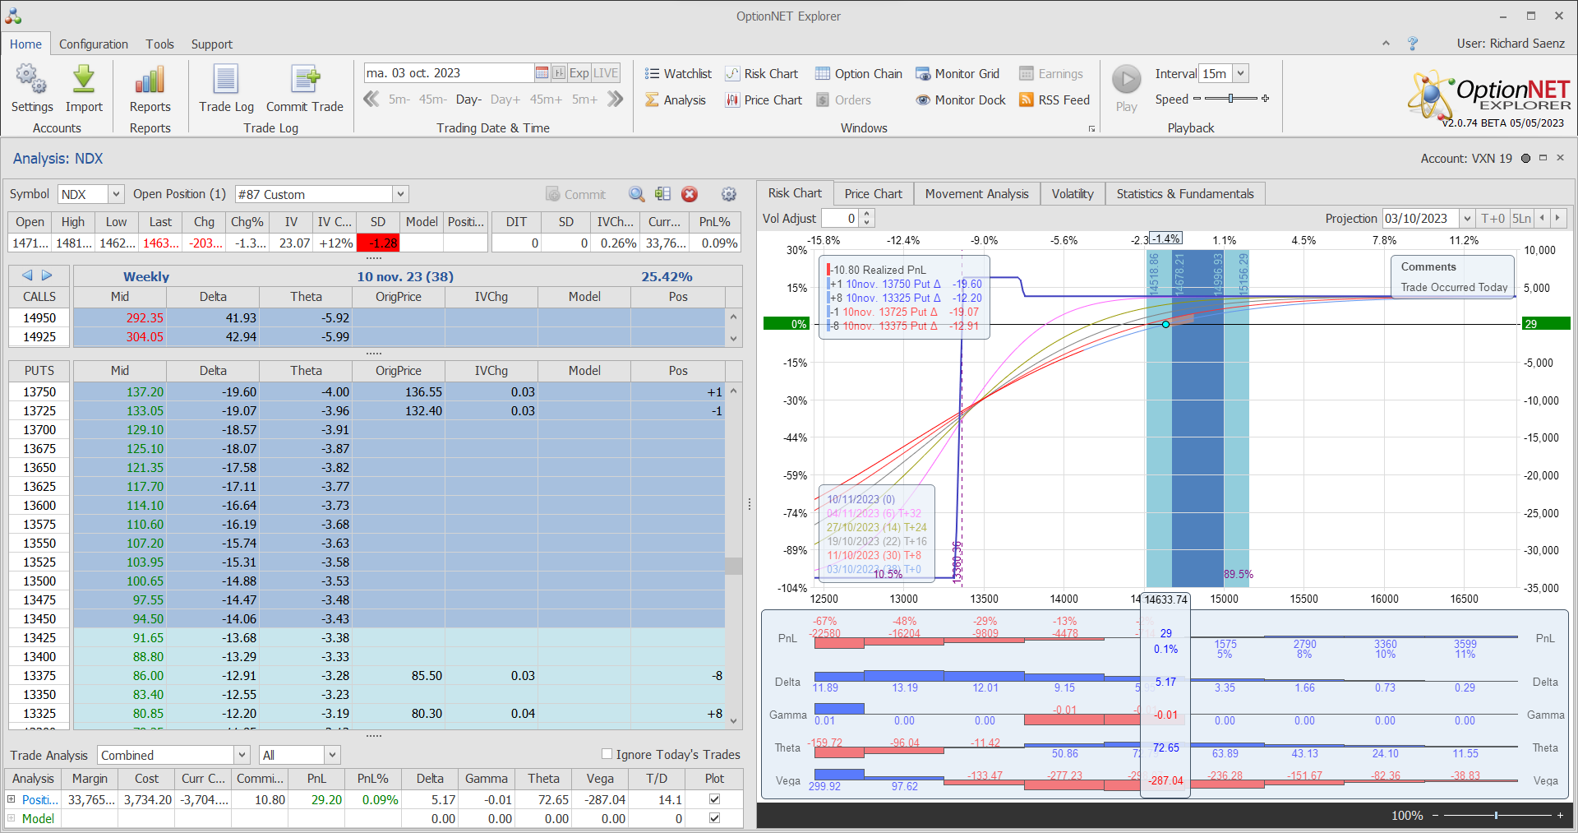Open the Reports chart icon

pos(150,81)
